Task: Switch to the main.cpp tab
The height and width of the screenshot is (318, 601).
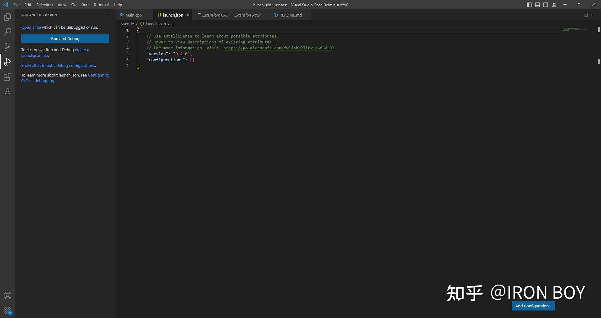Action: pos(134,15)
